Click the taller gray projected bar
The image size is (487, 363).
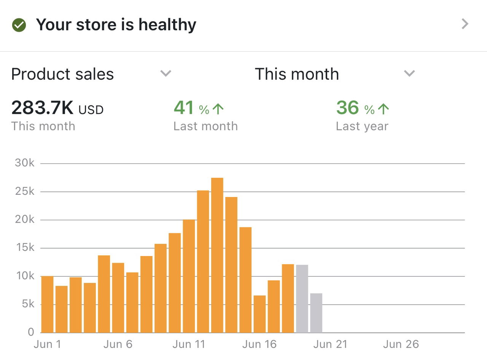(x=302, y=299)
